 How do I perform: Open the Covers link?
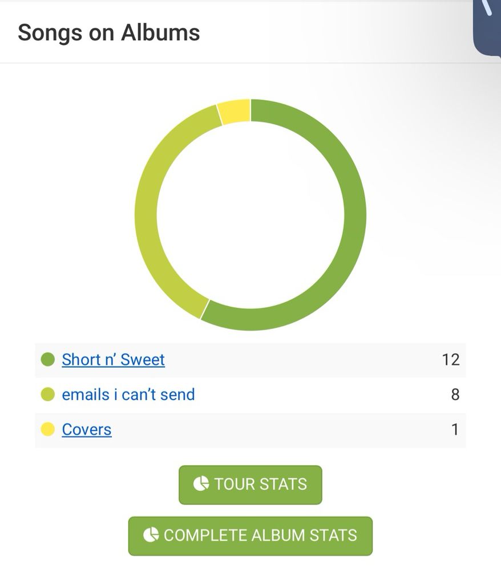coord(87,429)
